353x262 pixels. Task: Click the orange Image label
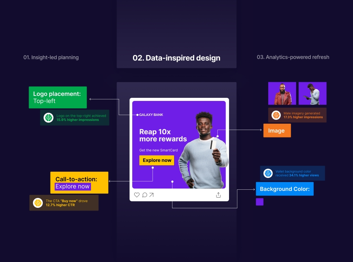(277, 130)
